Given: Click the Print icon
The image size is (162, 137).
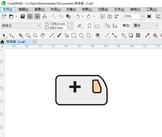Looking at the screenshot, I should pyautogui.click(x=45, y=16).
